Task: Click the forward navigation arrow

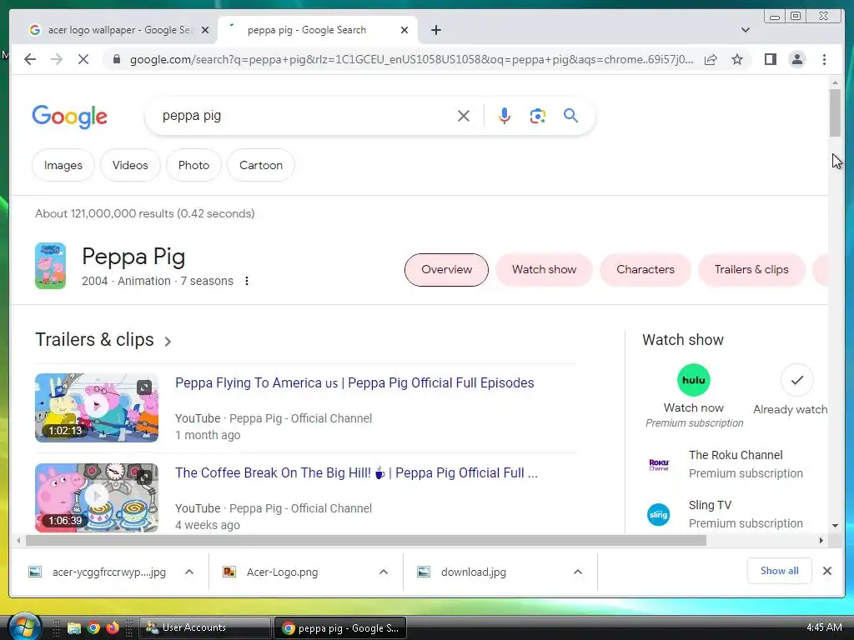Action: [57, 59]
